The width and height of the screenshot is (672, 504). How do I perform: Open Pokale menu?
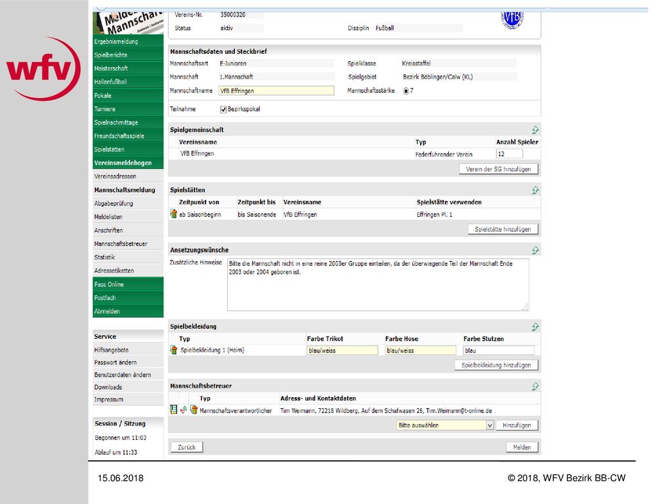pos(128,95)
